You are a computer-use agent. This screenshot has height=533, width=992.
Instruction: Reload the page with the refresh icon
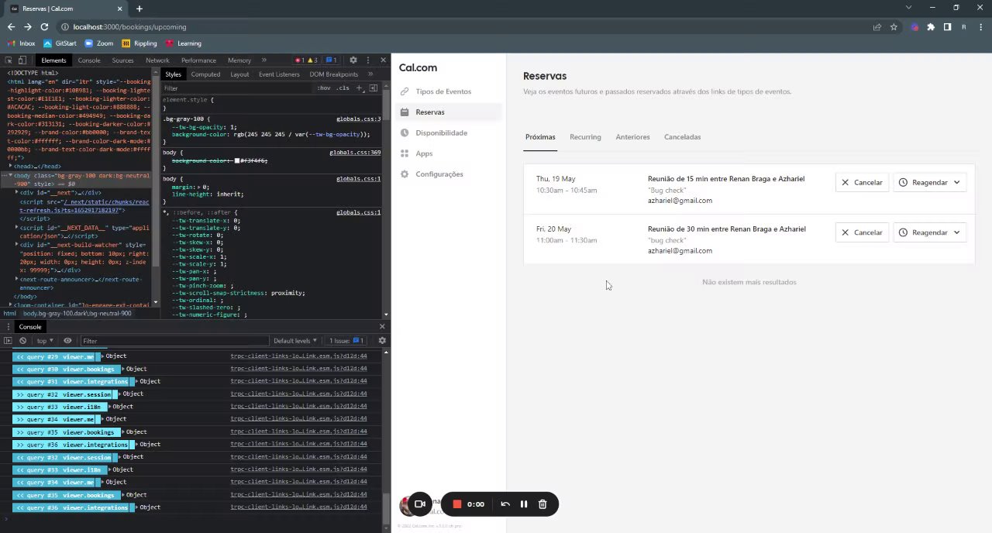click(x=44, y=26)
